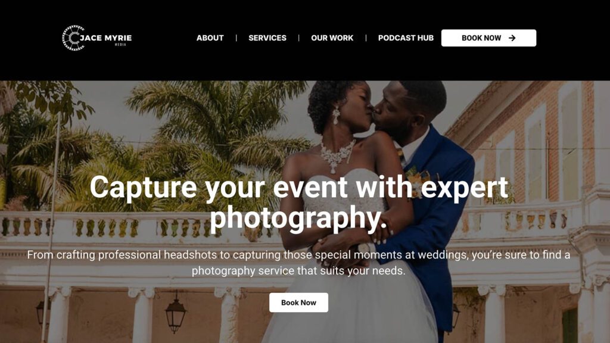Click the arrow icon in header Book Now

(512, 38)
